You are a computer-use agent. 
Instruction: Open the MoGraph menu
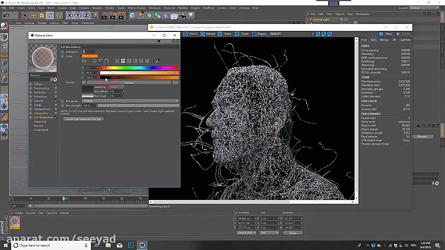point(154,8)
